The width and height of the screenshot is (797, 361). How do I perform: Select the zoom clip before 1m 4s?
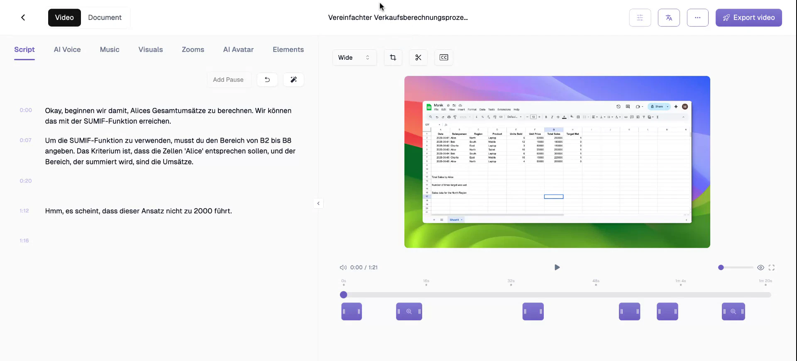click(x=667, y=312)
